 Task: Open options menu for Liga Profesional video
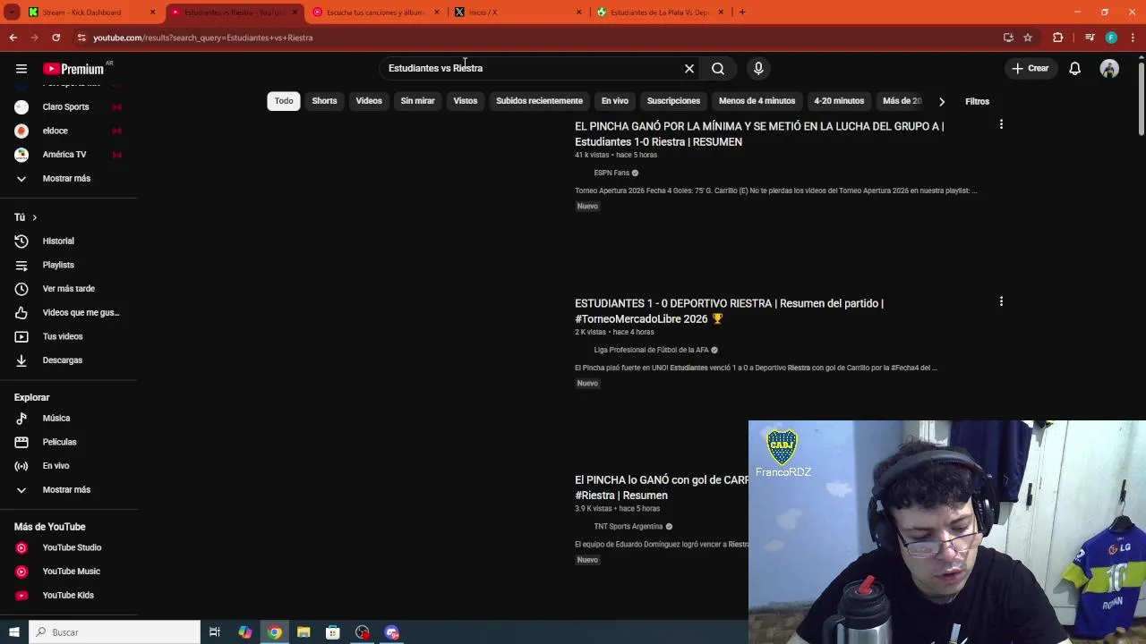point(1001,301)
